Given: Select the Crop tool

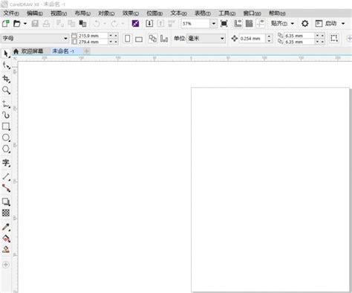Looking at the screenshot, I should click(6, 79).
